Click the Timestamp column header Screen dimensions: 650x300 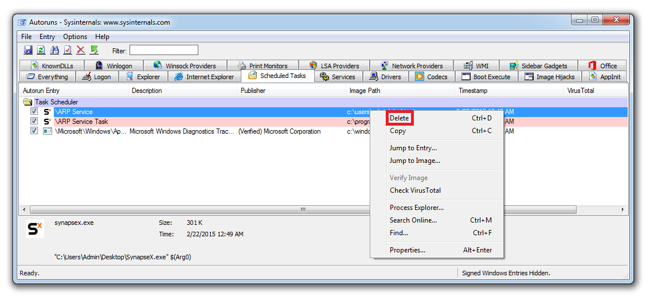[x=510, y=91]
